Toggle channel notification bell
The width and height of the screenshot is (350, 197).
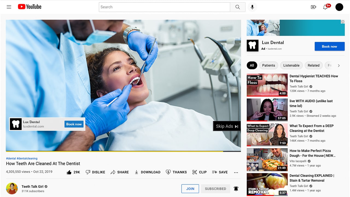point(236,189)
